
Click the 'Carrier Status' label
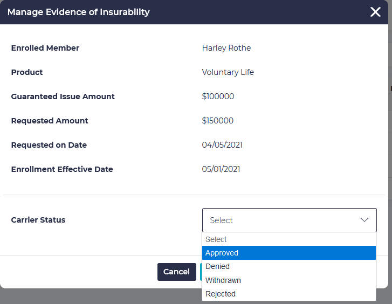38,220
